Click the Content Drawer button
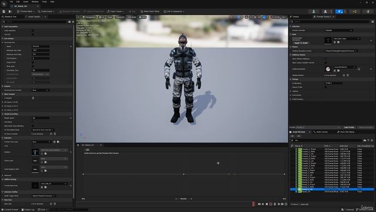The image size is (376, 212). point(9,210)
